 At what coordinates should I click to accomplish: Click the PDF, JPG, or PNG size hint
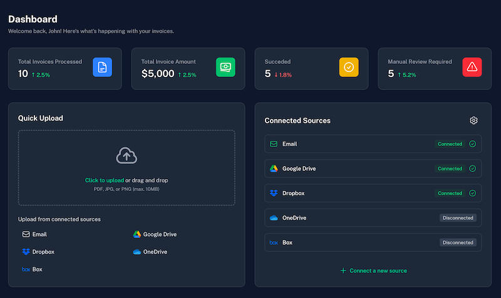pyautogui.click(x=127, y=189)
